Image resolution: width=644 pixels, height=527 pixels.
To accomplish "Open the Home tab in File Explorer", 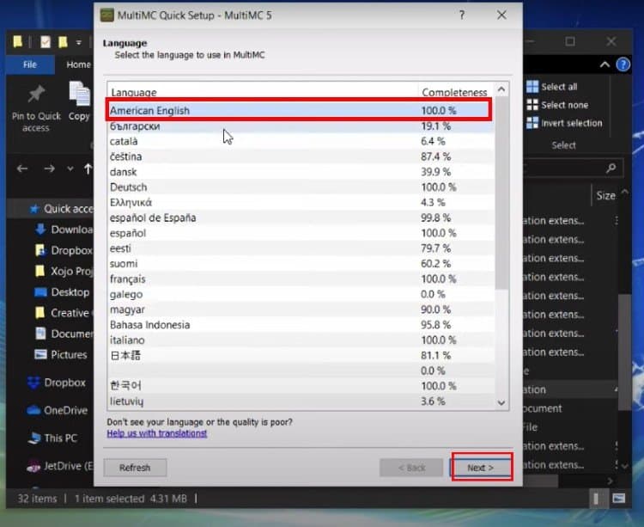I will (x=78, y=64).
